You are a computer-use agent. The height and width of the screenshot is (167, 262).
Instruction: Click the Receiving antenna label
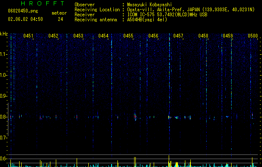pos(96,20)
